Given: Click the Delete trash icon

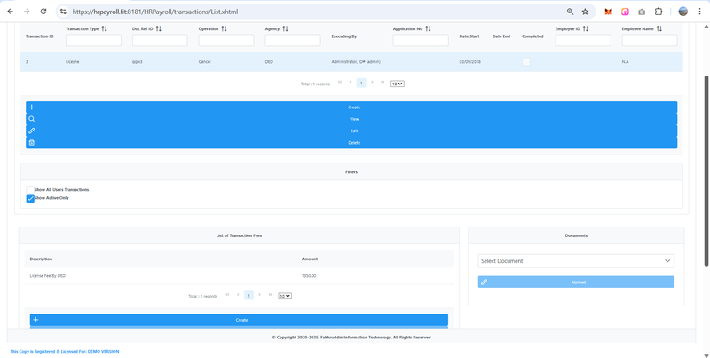Looking at the screenshot, I should coord(32,142).
